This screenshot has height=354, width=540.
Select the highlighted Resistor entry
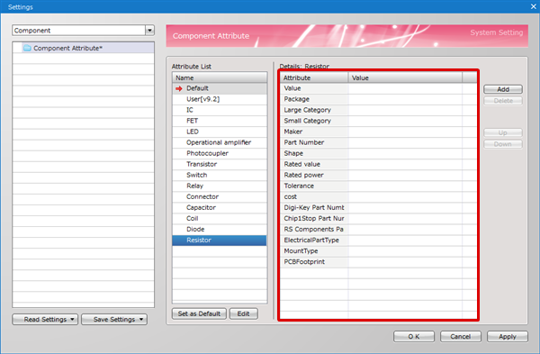(220, 241)
